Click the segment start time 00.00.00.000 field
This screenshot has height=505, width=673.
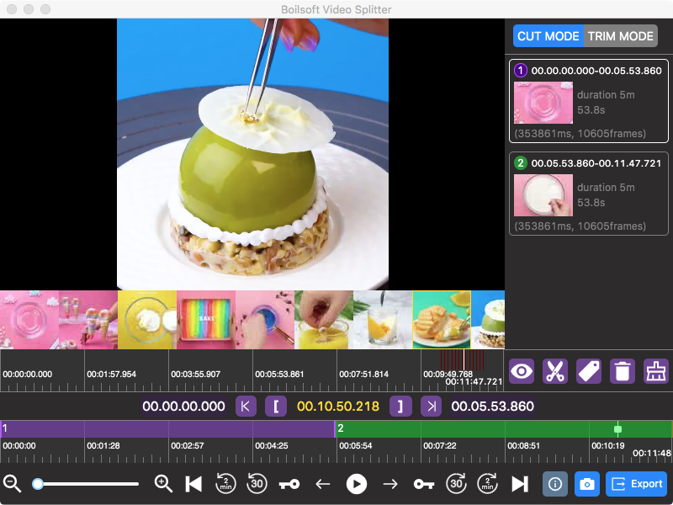click(x=183, y=407)
